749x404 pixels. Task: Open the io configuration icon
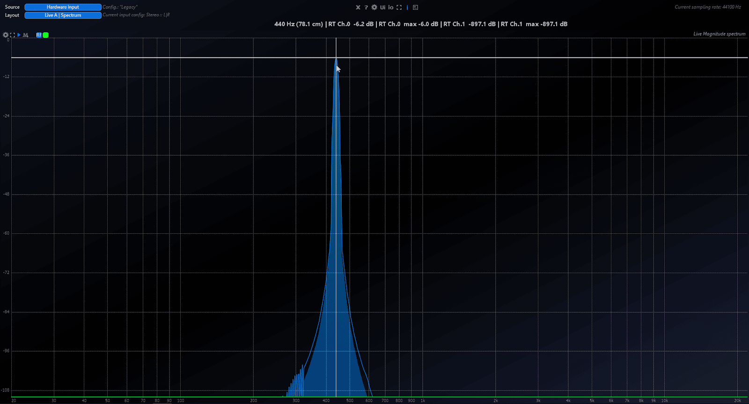(390, 7)
